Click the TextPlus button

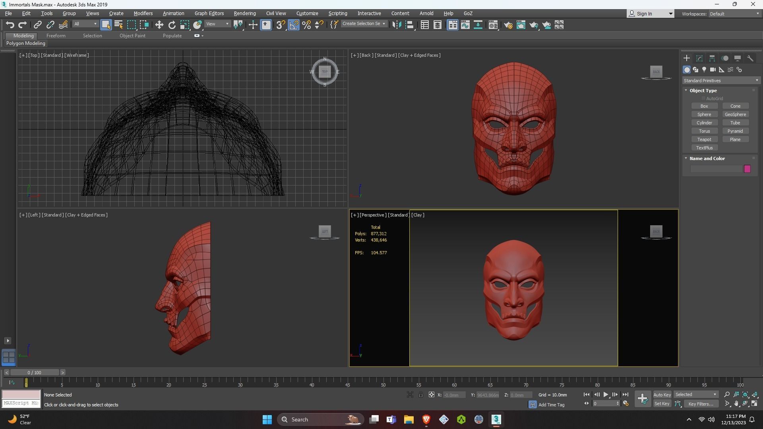click(x=704, y=148)
